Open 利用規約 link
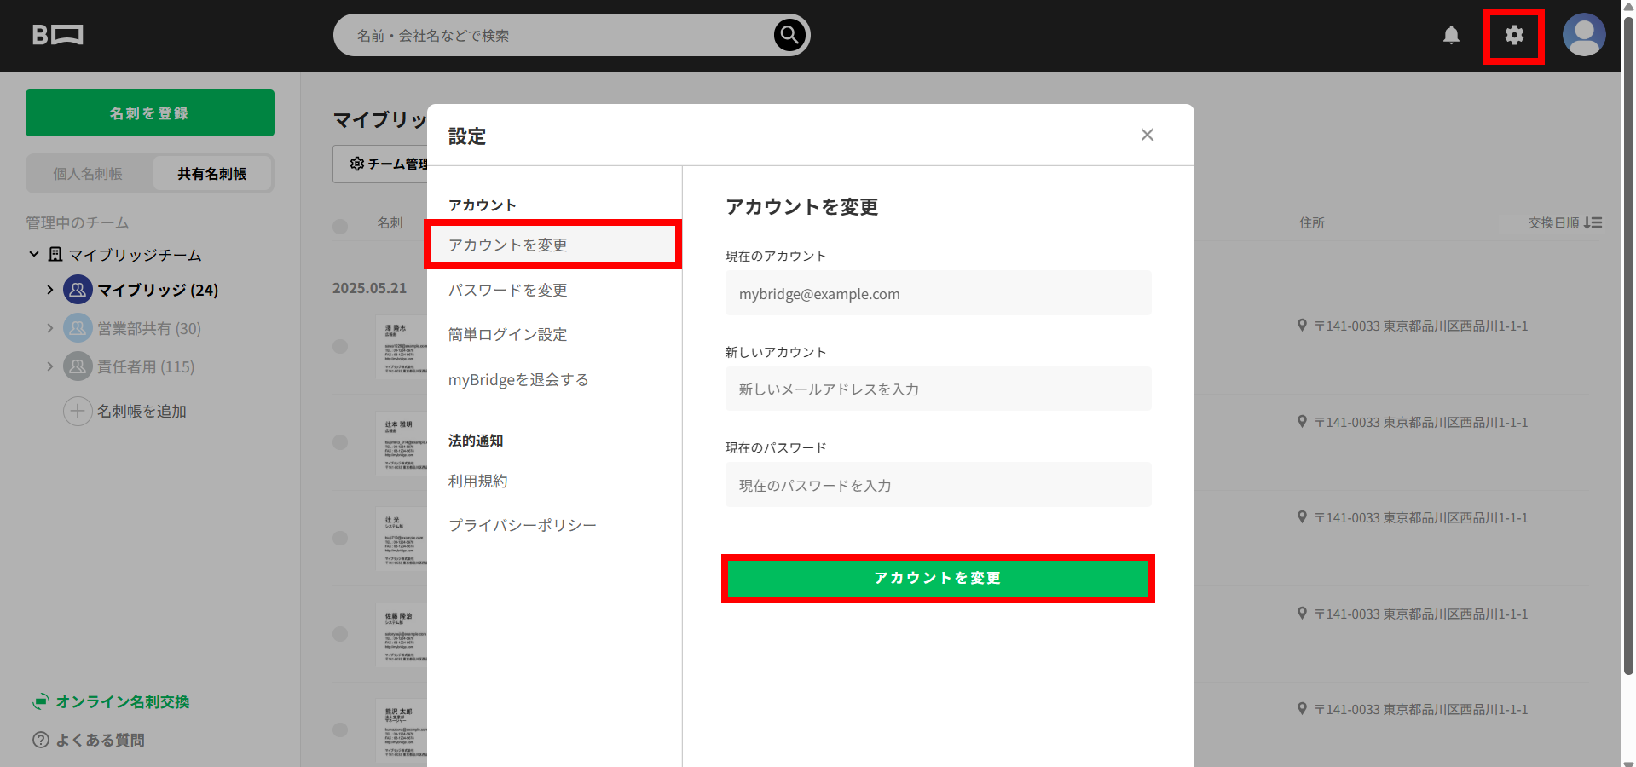Viewport: 1636px width, 767px height. tap(477, 481)
